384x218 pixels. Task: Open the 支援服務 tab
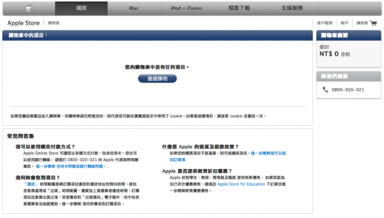pyautogui.click(x=292, y=8)
